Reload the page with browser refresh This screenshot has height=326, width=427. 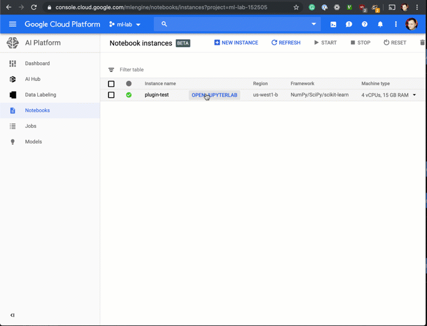coord(34,7)
